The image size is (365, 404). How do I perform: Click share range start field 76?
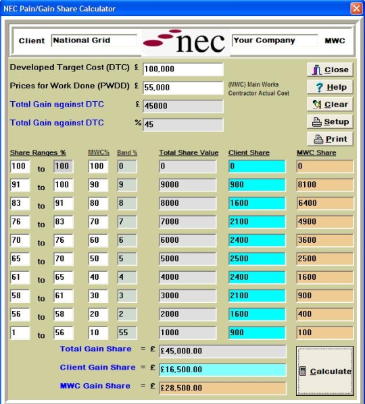(x=20, y=222)
